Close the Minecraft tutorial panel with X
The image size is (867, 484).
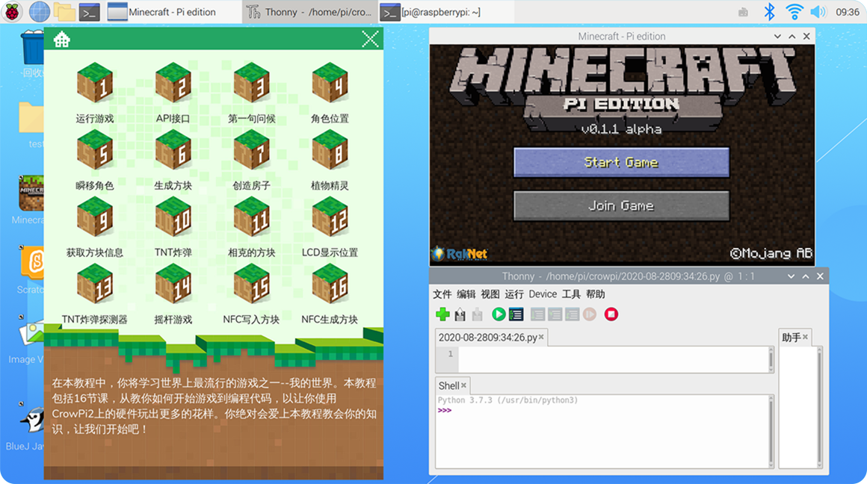click(x=370, y=40)
